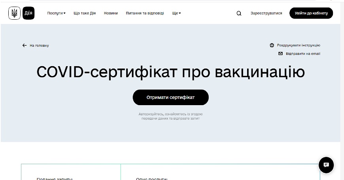This screenshot has width=344, height=180.
Task: Click the COVID-сертифікат про вакцинацію heading
Action: (x=171, y=72)
